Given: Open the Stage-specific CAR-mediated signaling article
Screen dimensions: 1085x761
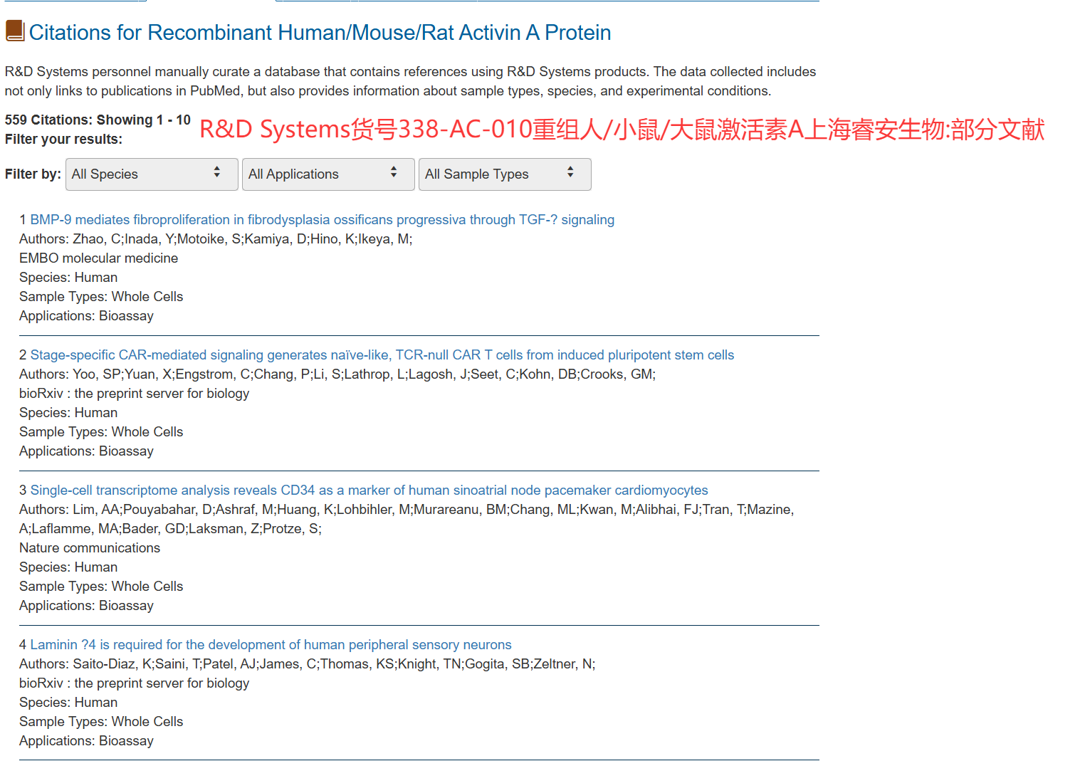Looking at the screenshot, I should coord(382,355).
